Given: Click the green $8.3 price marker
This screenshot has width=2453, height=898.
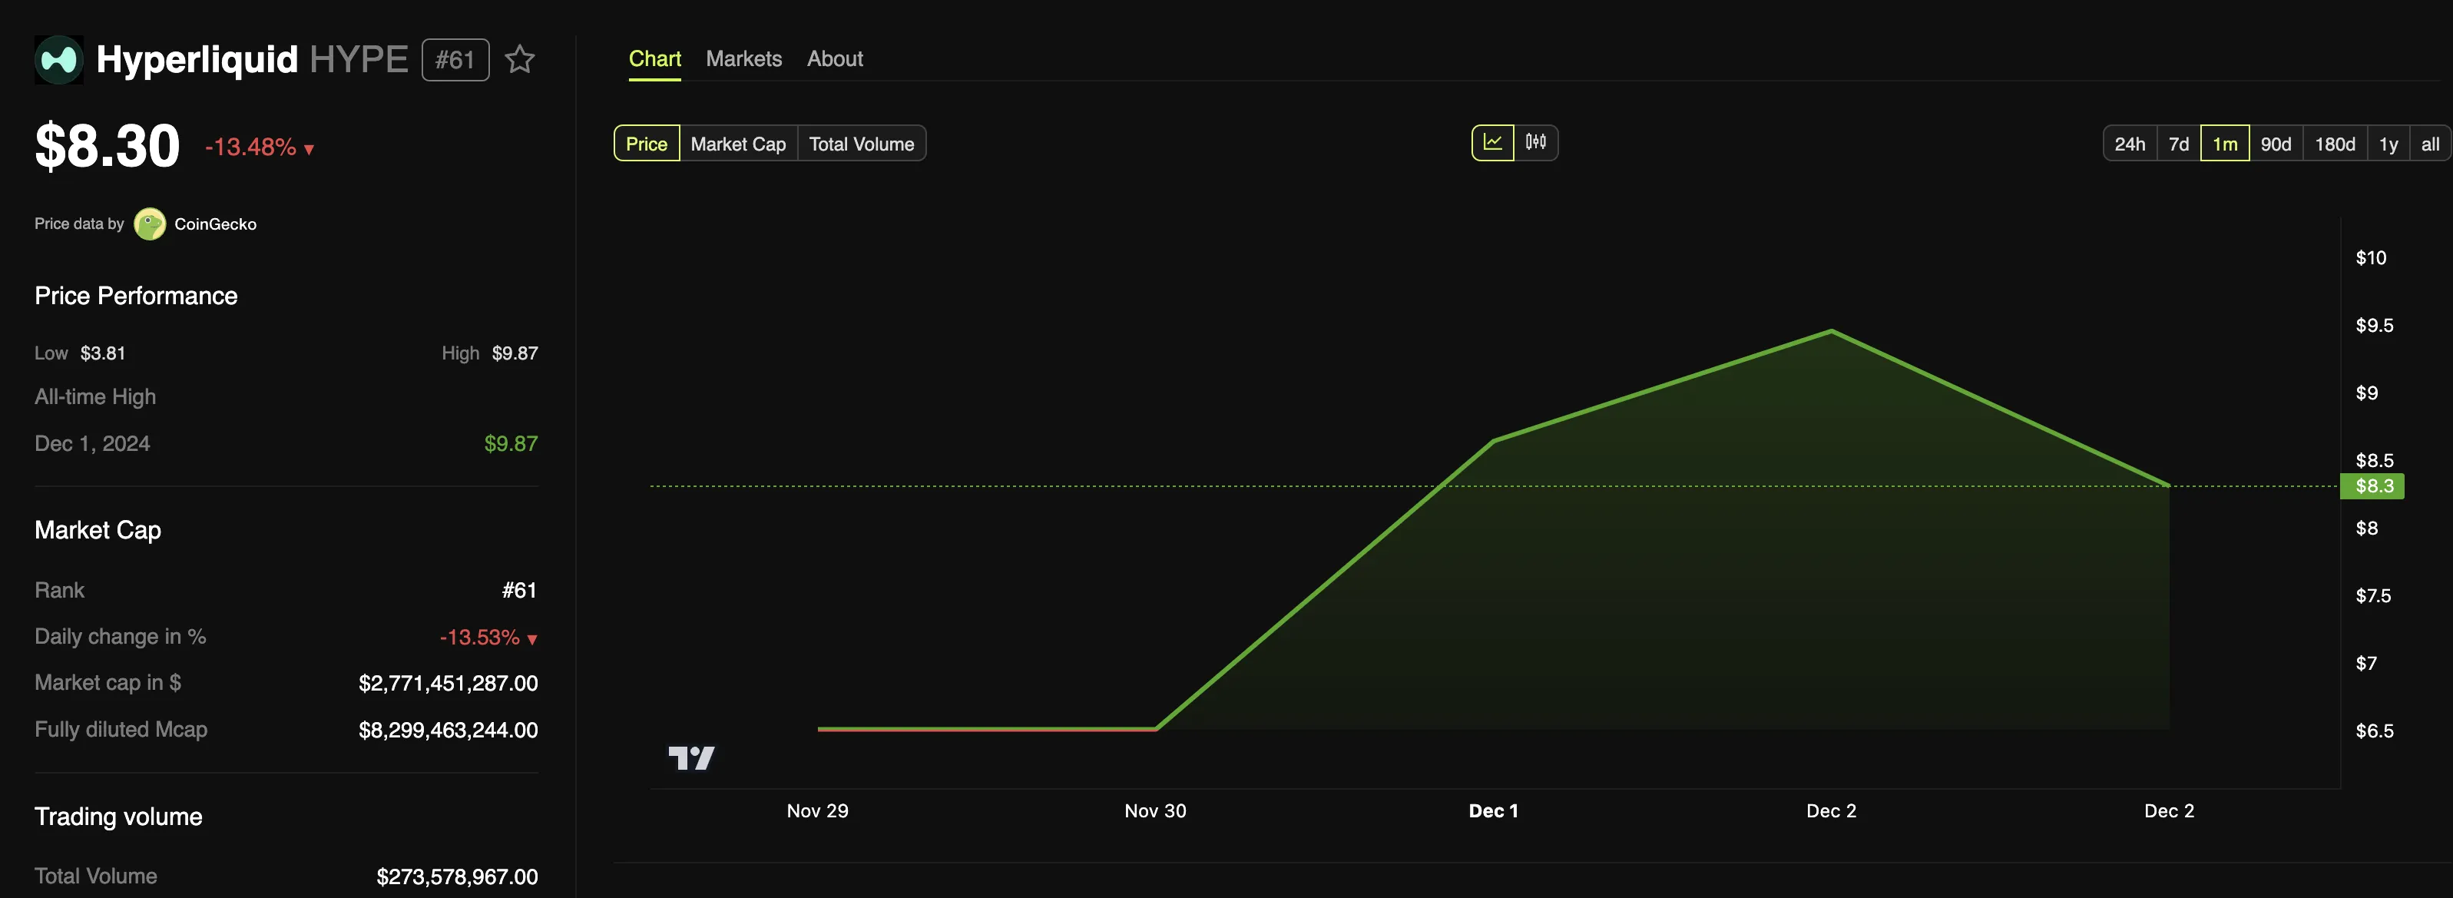Looking at the screenshot, I should (2372, 485).
